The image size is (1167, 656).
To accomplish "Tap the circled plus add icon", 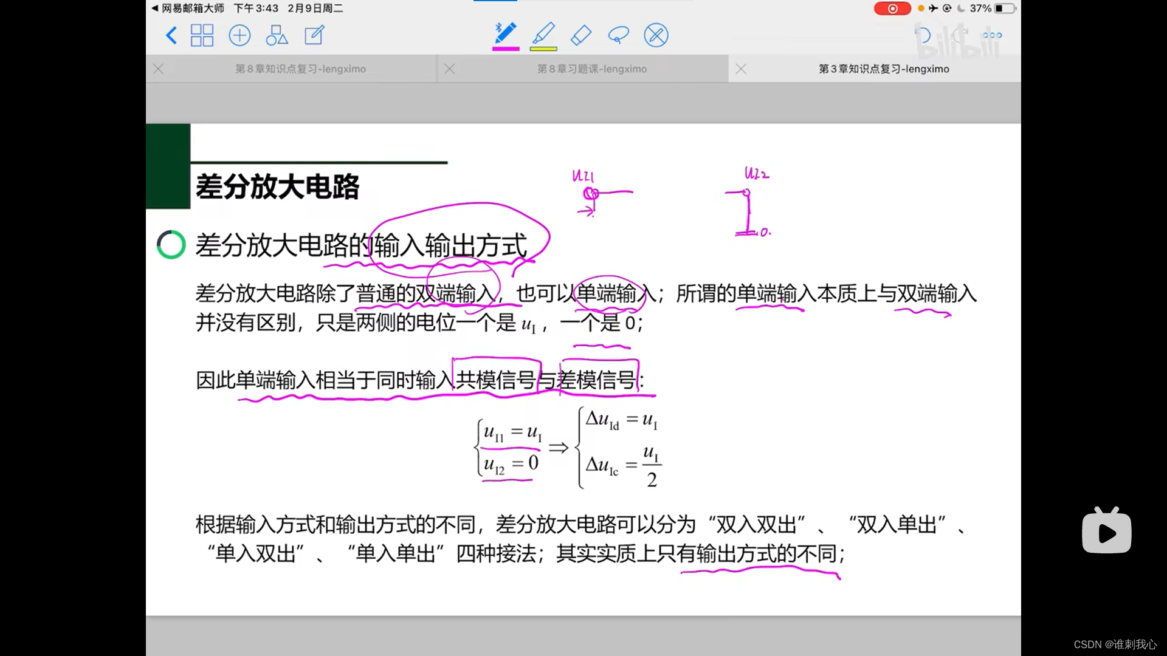I will 239,35.
